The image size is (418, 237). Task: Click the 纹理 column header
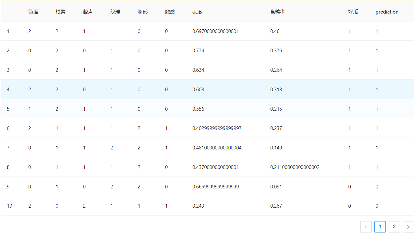(115, 12)
